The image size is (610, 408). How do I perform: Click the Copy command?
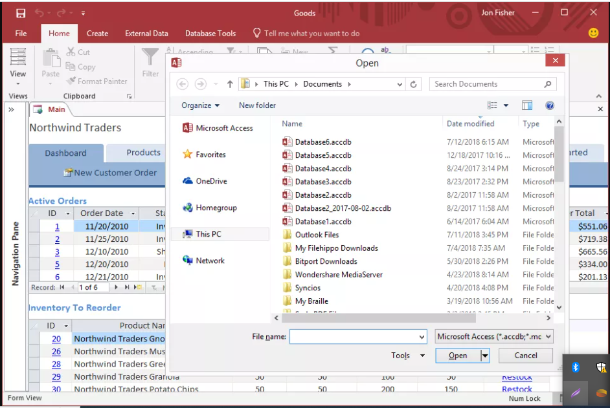pos(80,67)
